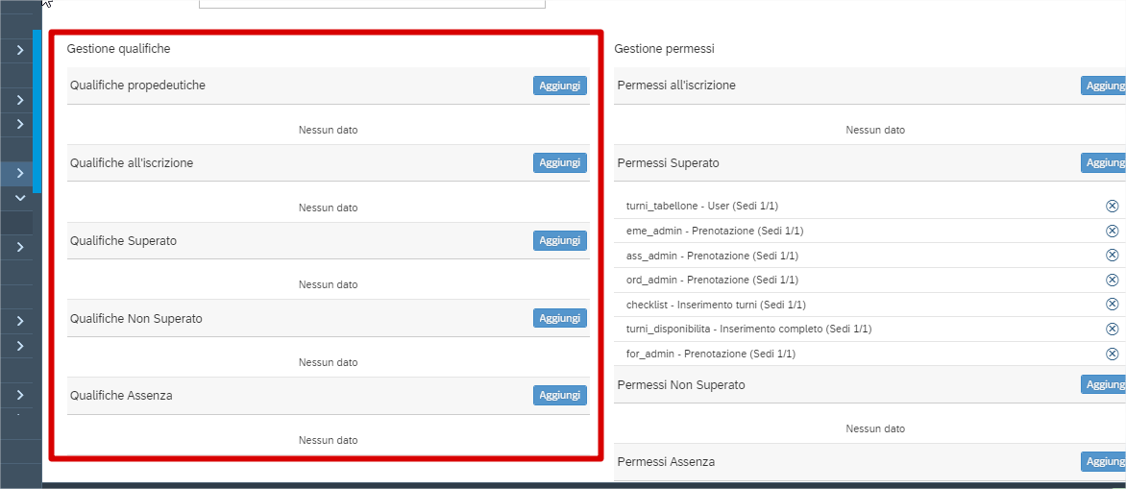1126x489 pixels.
Task: Click Aggiungi beside Permessi Assenza
Action: coord(1105,461)
